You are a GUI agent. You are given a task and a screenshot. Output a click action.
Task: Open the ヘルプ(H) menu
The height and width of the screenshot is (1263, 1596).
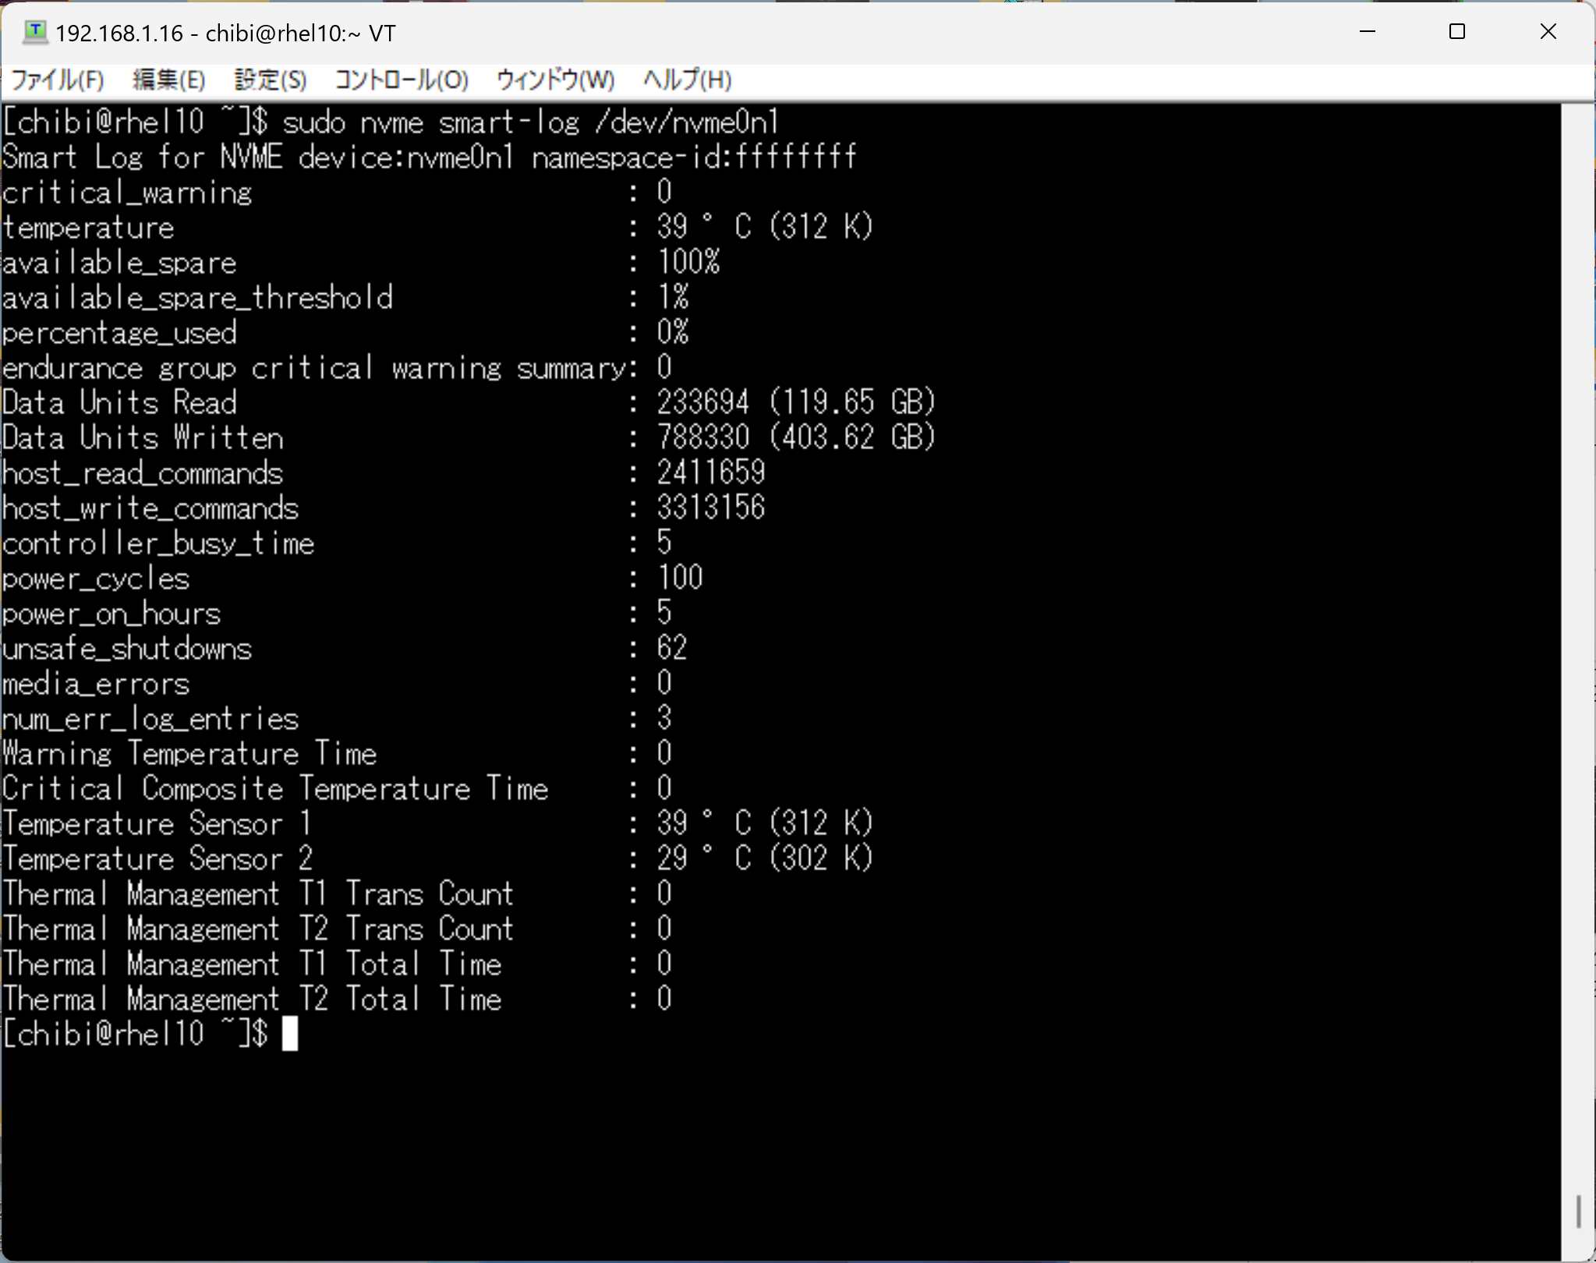pyautogui.click(x=687, y=80)
